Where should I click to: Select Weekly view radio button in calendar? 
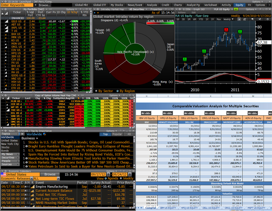click(x=121, y=179)
